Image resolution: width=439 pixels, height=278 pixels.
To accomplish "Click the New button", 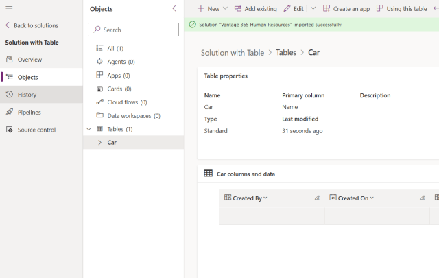I will 209,9.
